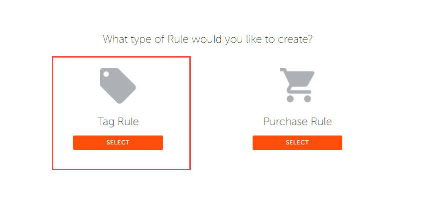Click the gray price tag icon
Viewport: 427px width, 203px height.
click(x=118, y=86)
